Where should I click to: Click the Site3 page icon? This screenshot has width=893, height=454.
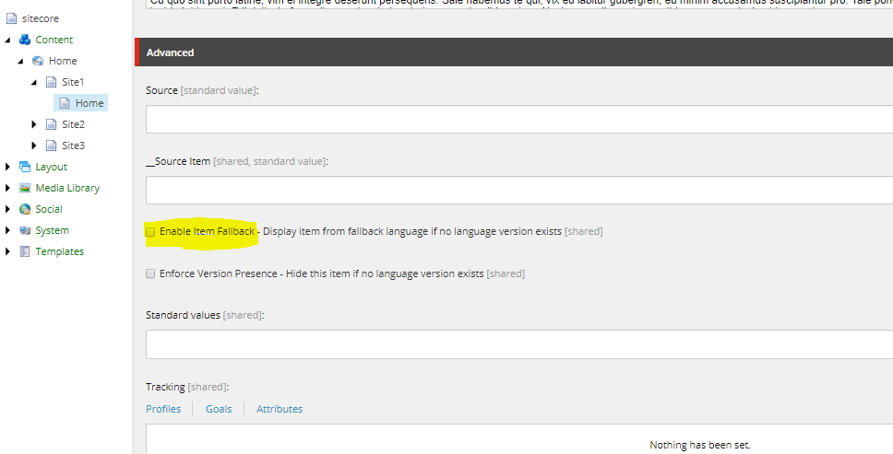[52, 146]
